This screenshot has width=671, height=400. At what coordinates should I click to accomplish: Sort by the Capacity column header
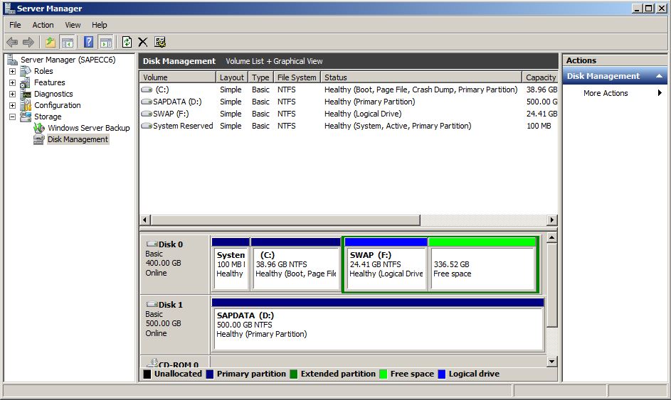540,77
